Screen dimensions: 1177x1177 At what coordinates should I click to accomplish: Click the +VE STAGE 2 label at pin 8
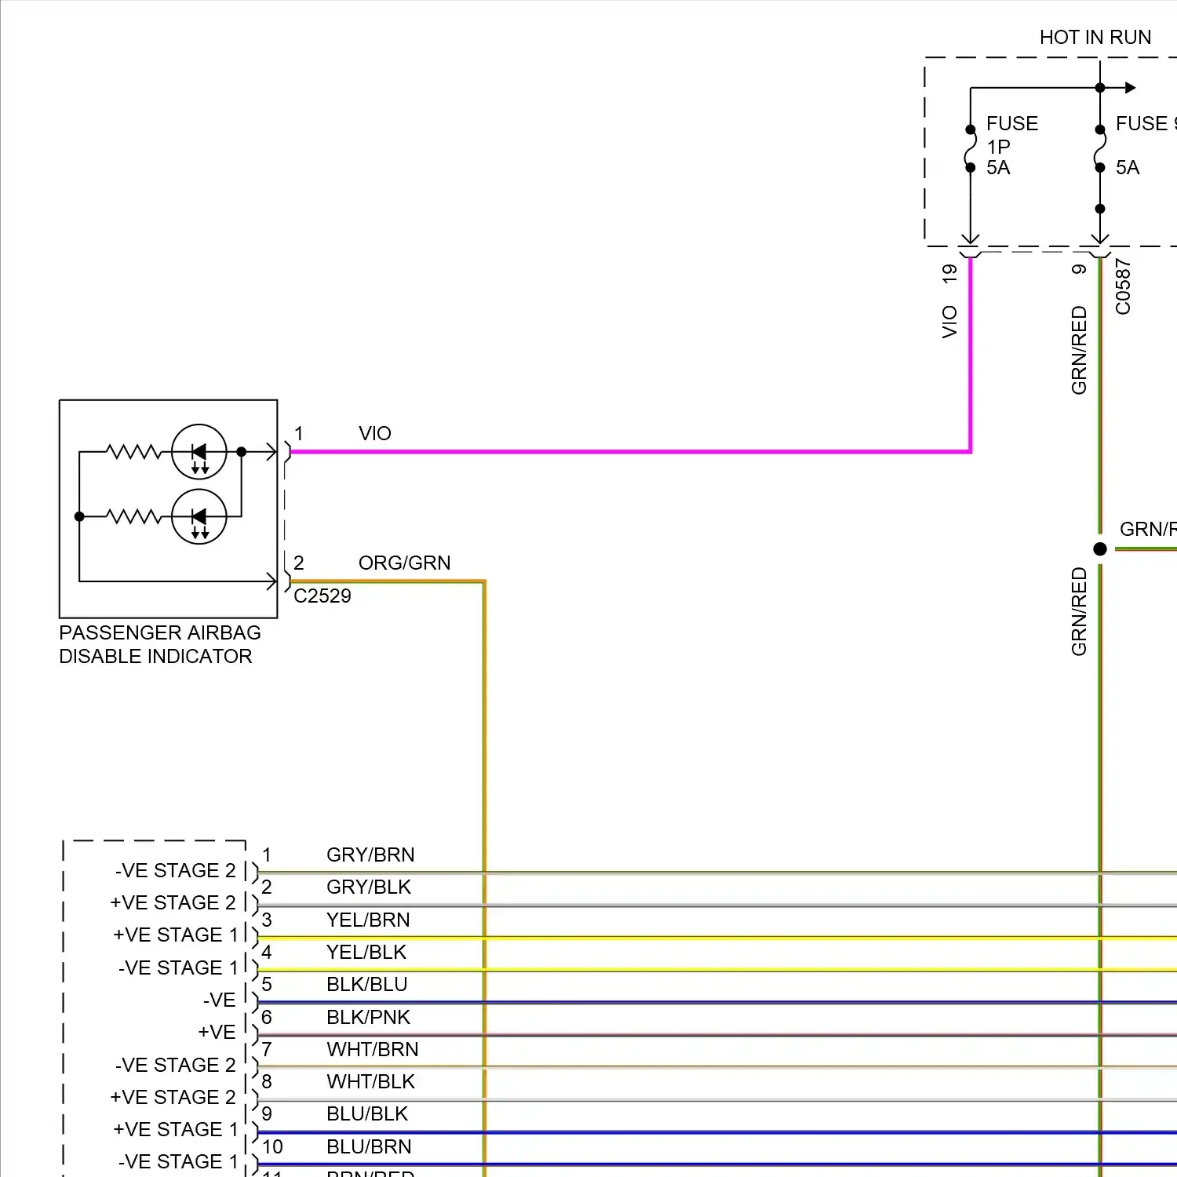[x=173, y=1097]
